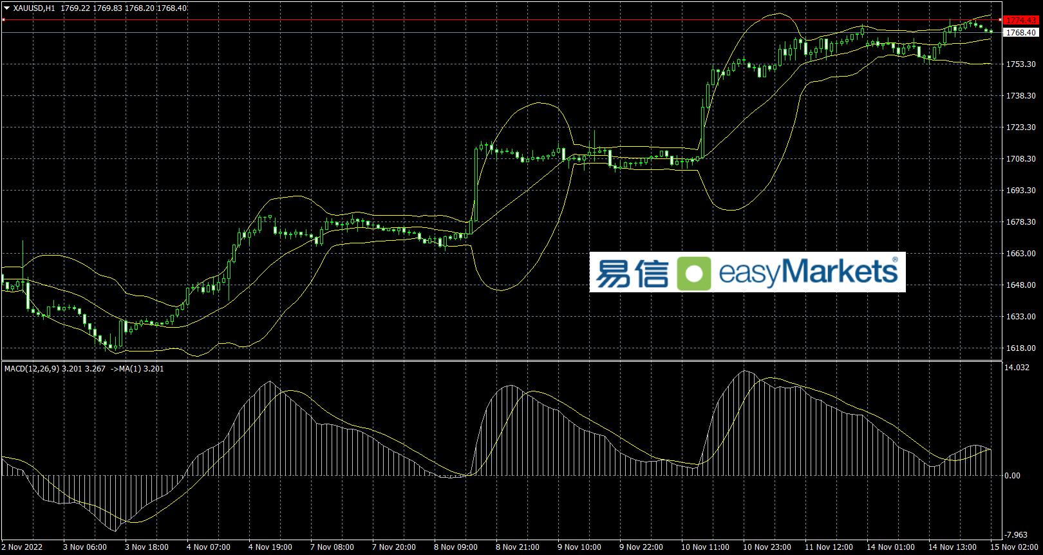Click the 4 Nov 07:00 time label

(x=209, y=547)
